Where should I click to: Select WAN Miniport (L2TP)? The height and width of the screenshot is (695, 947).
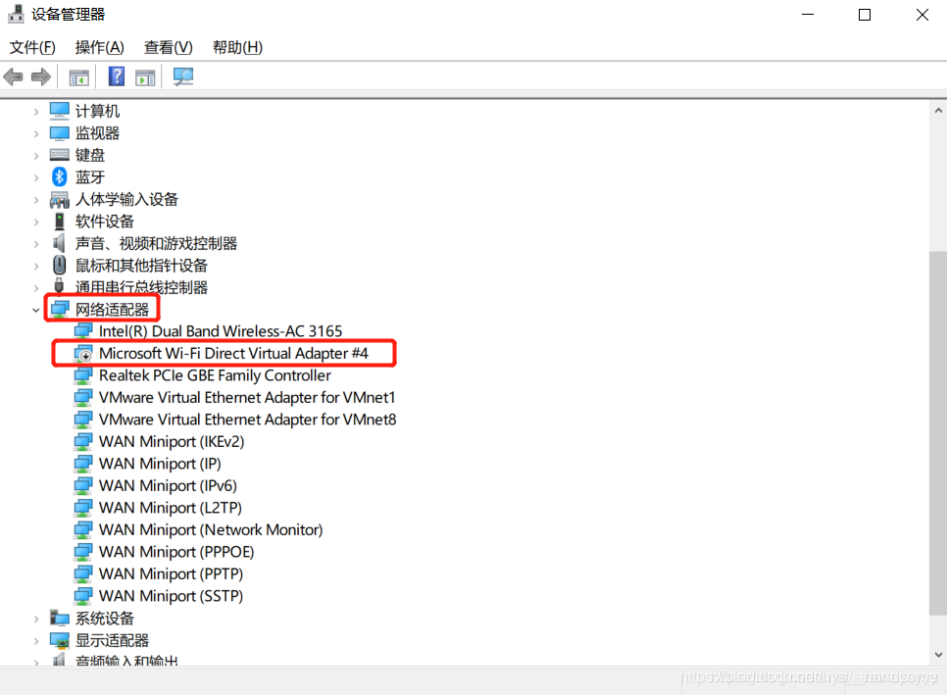171,508
